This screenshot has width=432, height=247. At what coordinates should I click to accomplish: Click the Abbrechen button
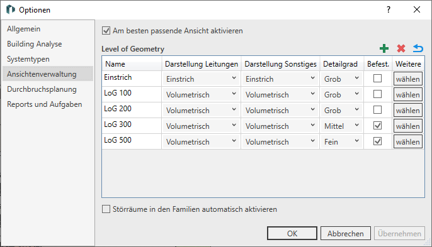pos(346,233)
